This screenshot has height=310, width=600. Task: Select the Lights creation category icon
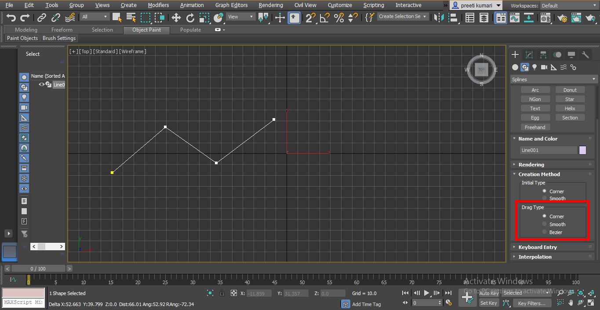(x=534, y=67)
